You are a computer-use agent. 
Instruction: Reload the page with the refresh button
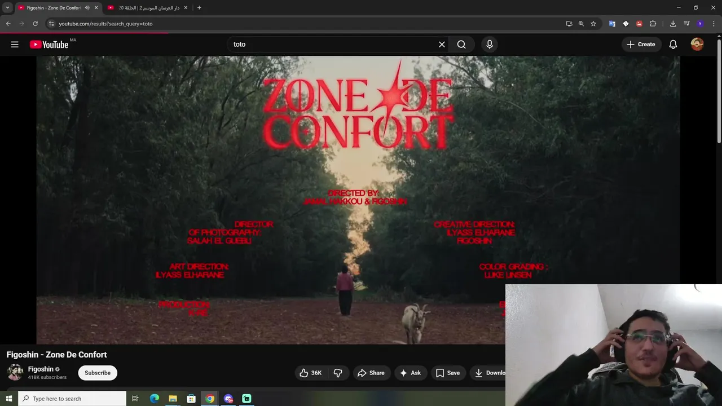[x=35, y=24]
